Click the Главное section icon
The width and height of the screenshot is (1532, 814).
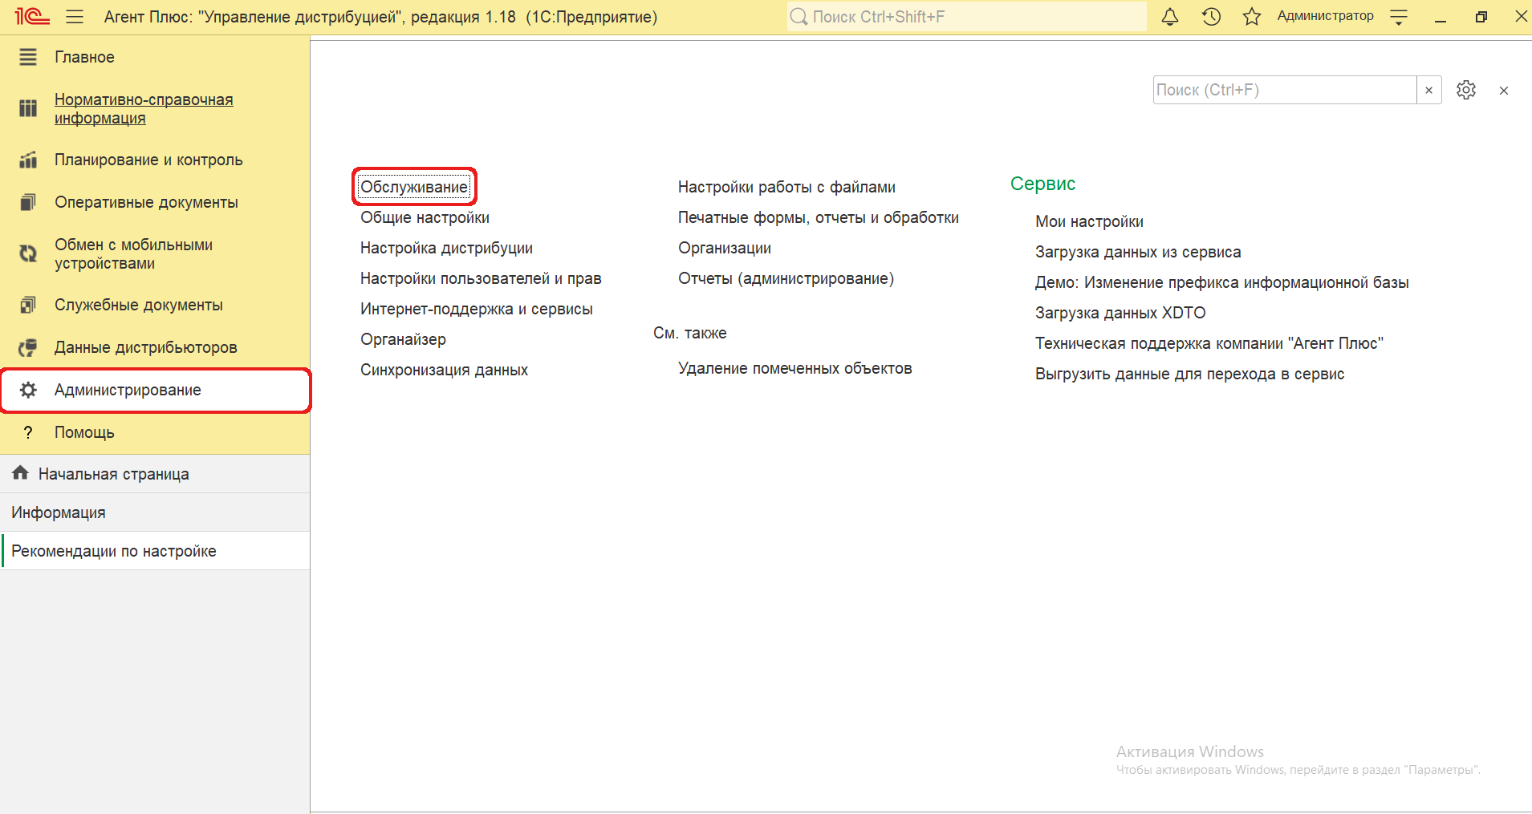pyautogui.click(x=28, y=57)
